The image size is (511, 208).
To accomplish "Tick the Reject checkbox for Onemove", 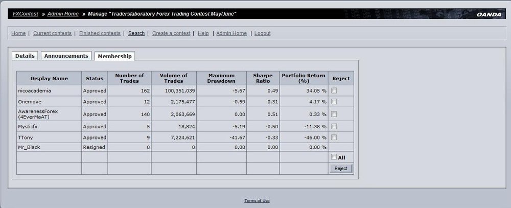I will [334, 101].
